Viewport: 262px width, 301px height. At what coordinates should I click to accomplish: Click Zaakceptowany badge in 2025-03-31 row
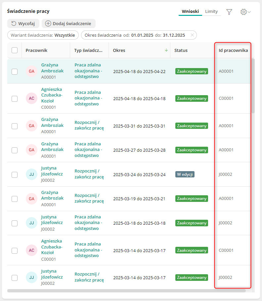192,126
